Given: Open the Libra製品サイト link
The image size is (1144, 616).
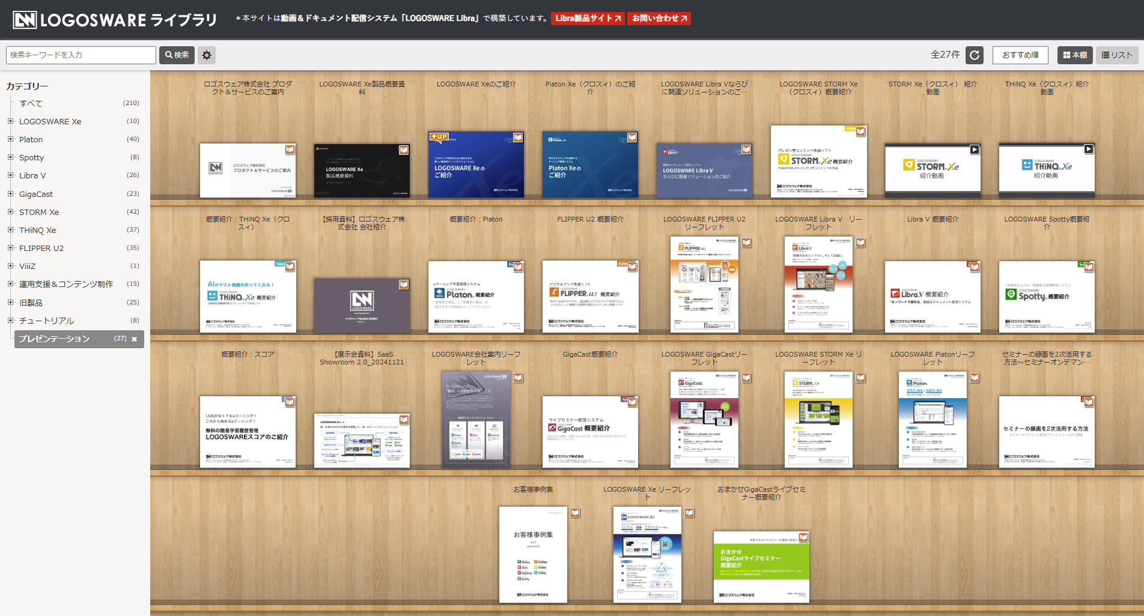Looking at the screenshot, I should coord(588,19).
